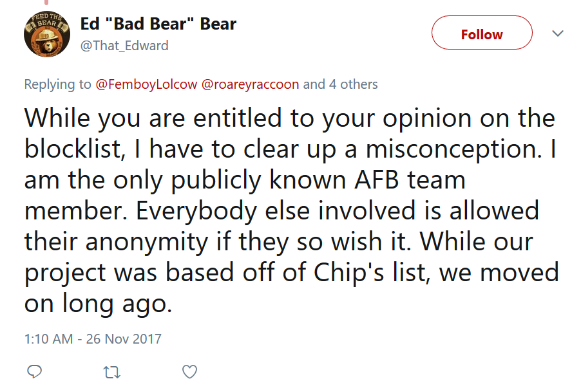Click "on long ago." final tweet line
581x388 pixels.
(x=98, y=304)
